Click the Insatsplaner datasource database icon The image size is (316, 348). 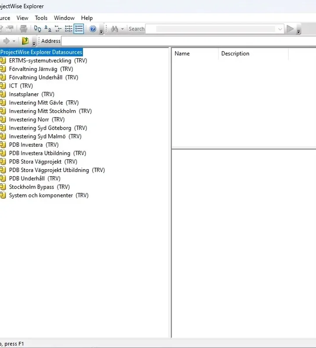click(x=3, y=94)
